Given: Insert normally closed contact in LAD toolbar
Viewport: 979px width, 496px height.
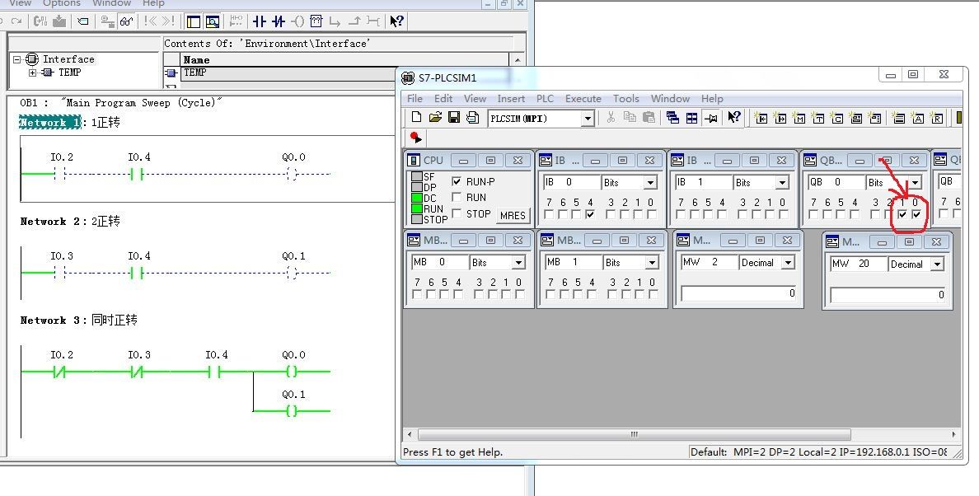Looking at the screenshot, I should point(279,21).
